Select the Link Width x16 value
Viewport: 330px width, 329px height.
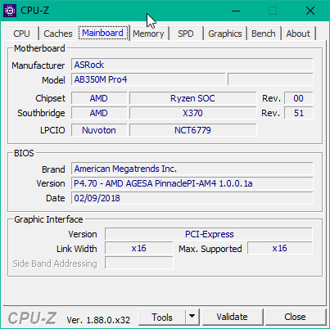point(139,249)
